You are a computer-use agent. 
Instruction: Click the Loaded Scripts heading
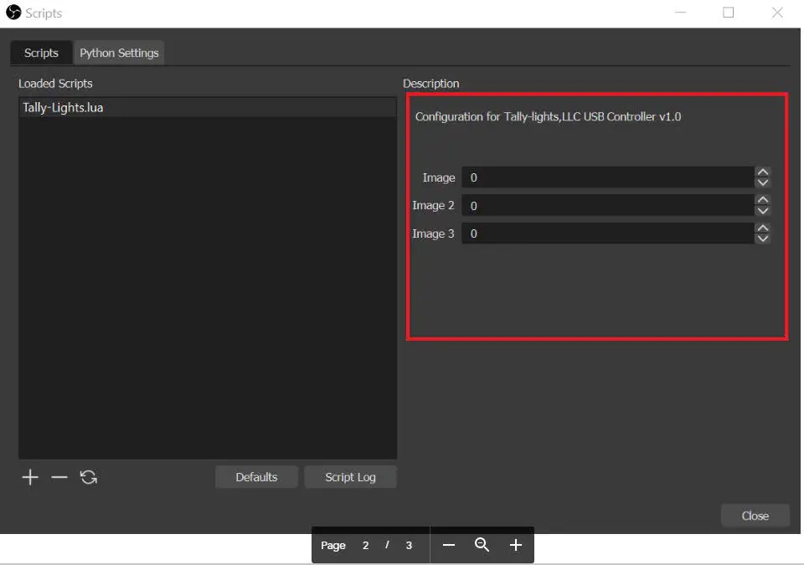tap(55, 84)
